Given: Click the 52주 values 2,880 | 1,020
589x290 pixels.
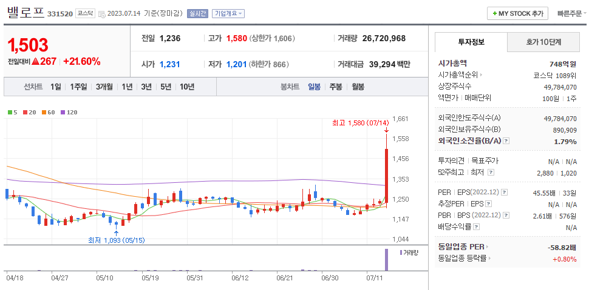Looking at the screenshot, I should [x=558, y=173].
